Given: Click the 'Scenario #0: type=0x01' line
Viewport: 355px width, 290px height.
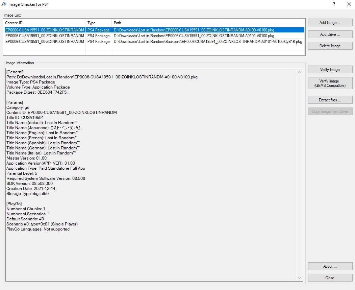Looking at the screenshot, I should [42, 224].
